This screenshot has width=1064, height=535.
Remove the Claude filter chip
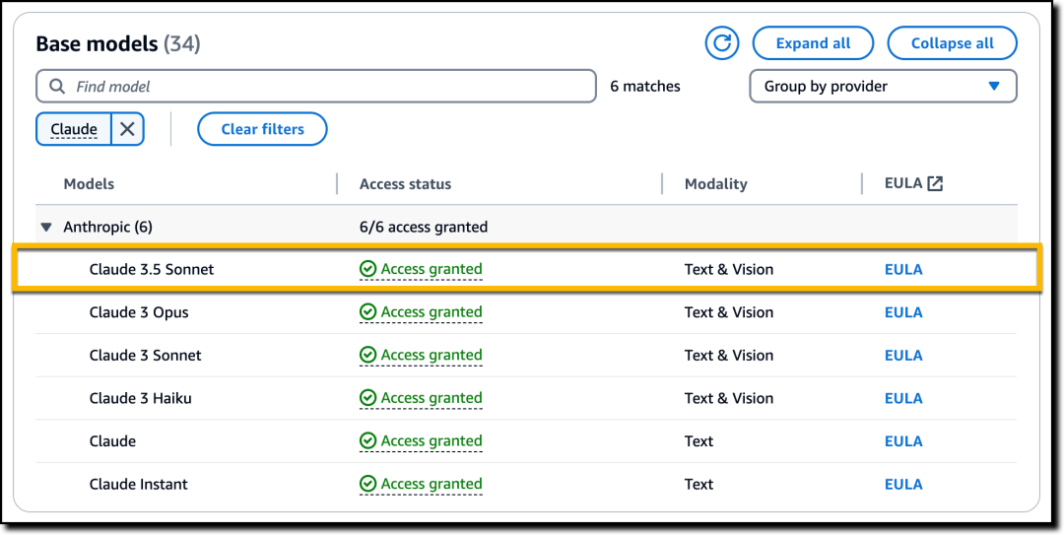tap(127, 129)
